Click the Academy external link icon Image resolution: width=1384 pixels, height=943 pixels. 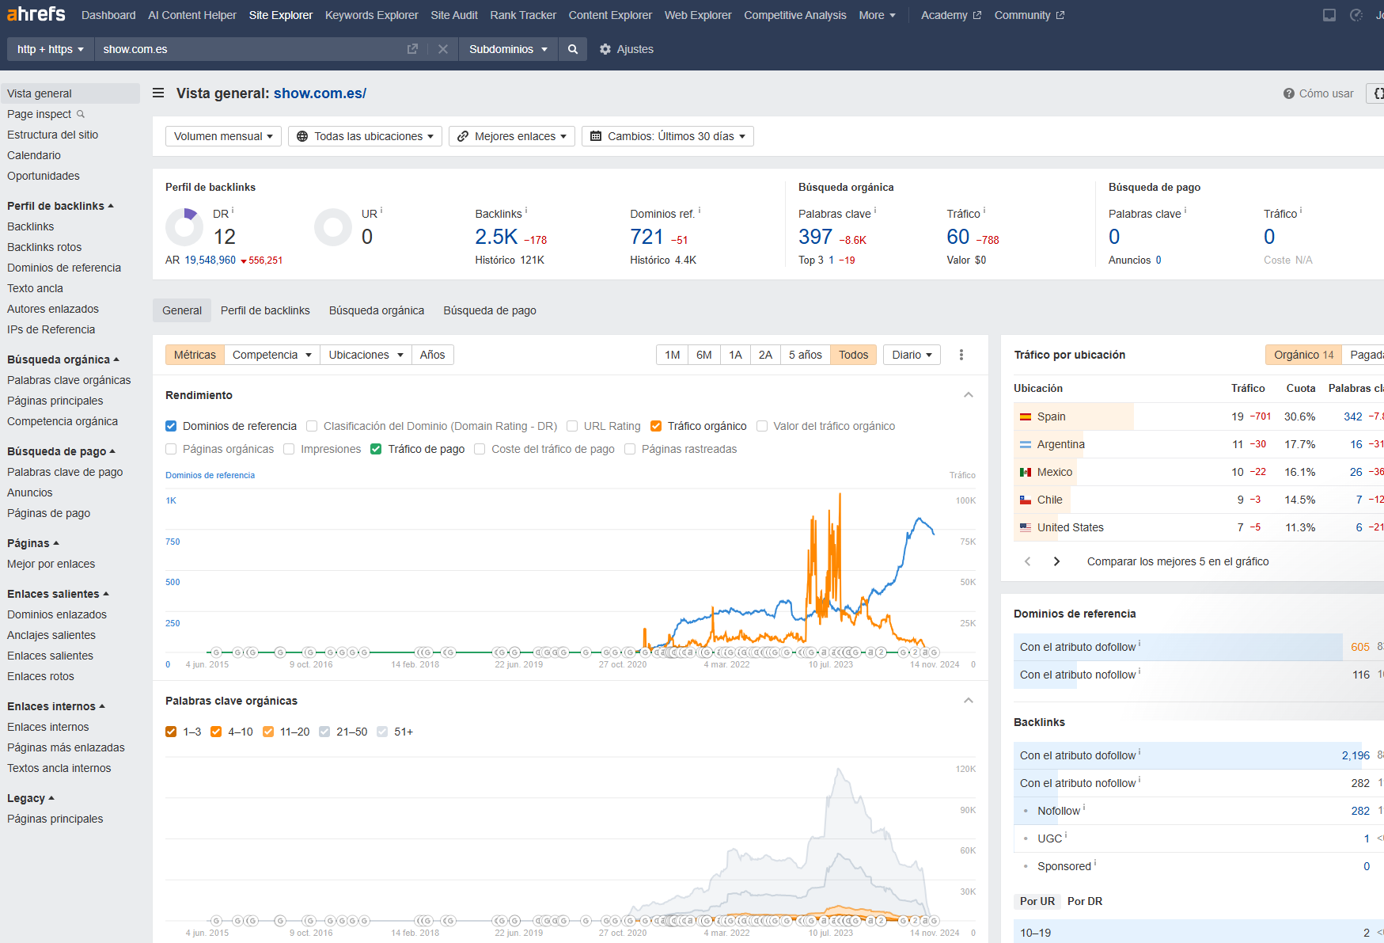point(977,15)
